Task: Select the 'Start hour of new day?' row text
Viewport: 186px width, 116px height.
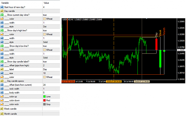Action: (x=15, y=7)
